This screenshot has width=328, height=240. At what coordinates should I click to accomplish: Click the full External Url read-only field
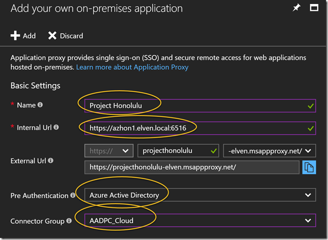(x=192, y=168)
